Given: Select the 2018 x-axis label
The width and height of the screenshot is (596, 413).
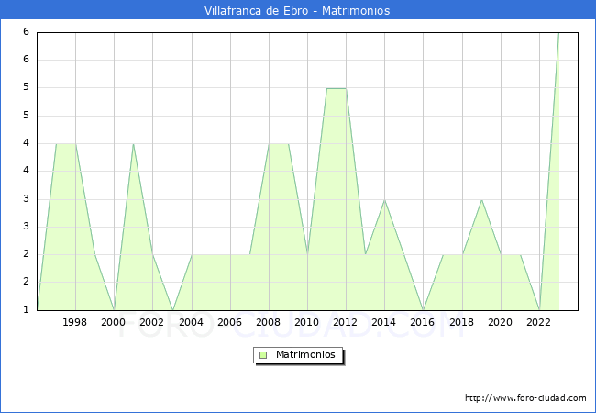Looking at the screenshot, I should (462, 322).
